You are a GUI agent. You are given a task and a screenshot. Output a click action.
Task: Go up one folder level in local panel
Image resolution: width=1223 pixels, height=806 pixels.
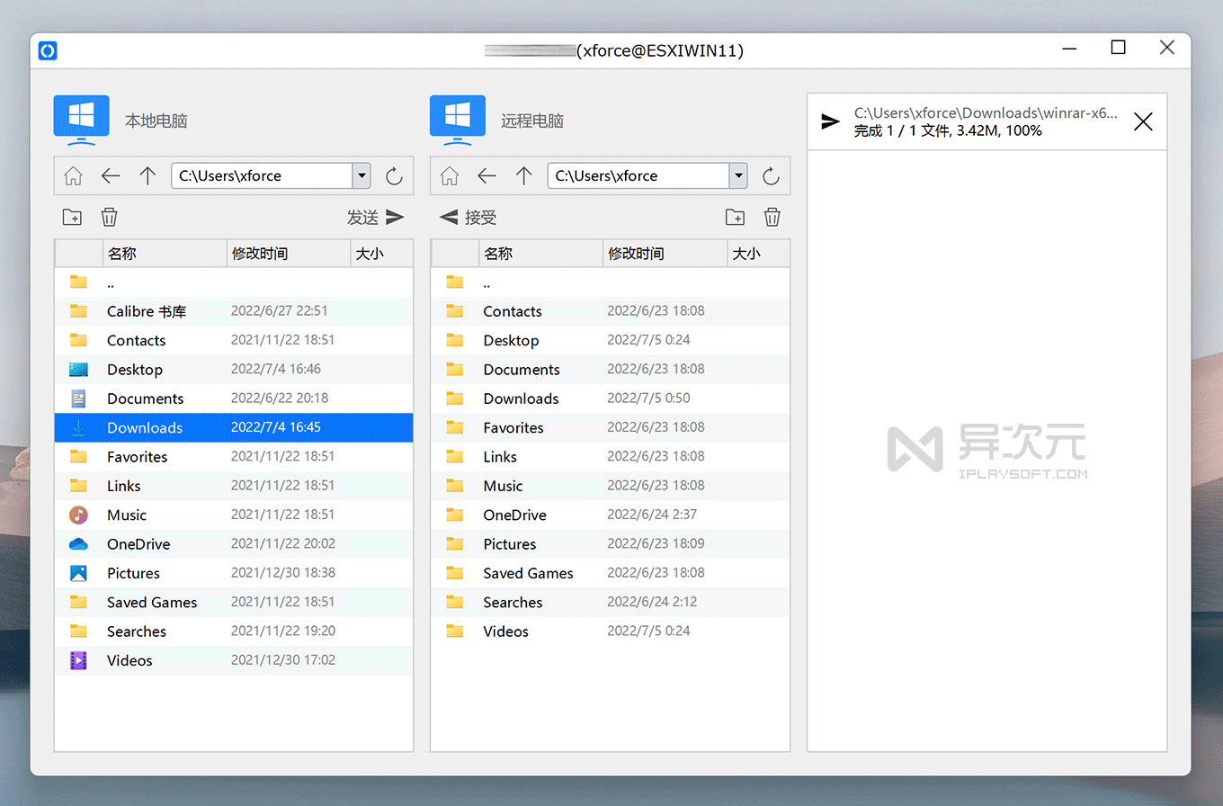pos(148,175)
